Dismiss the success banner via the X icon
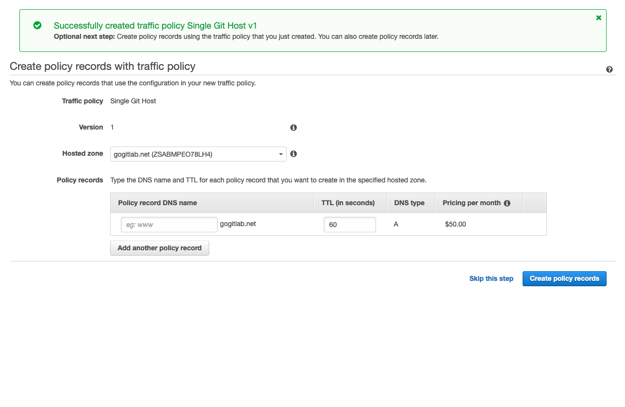This screenshot has width=625, height=407. pos(598,17)
